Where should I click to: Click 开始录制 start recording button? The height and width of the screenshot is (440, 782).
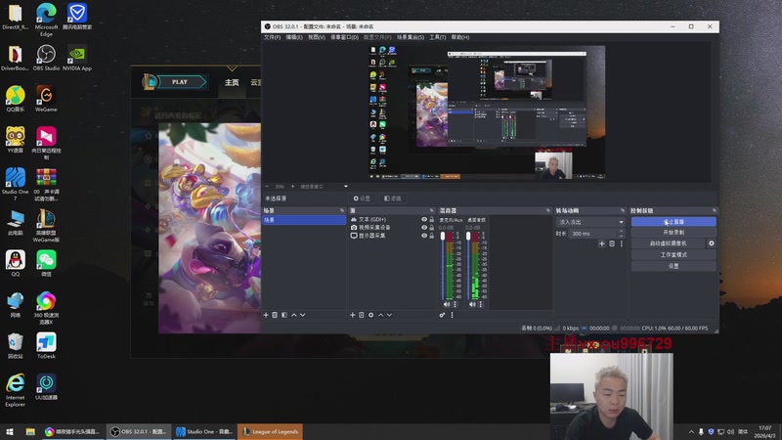pyautogui.click(x=673, y=233)
